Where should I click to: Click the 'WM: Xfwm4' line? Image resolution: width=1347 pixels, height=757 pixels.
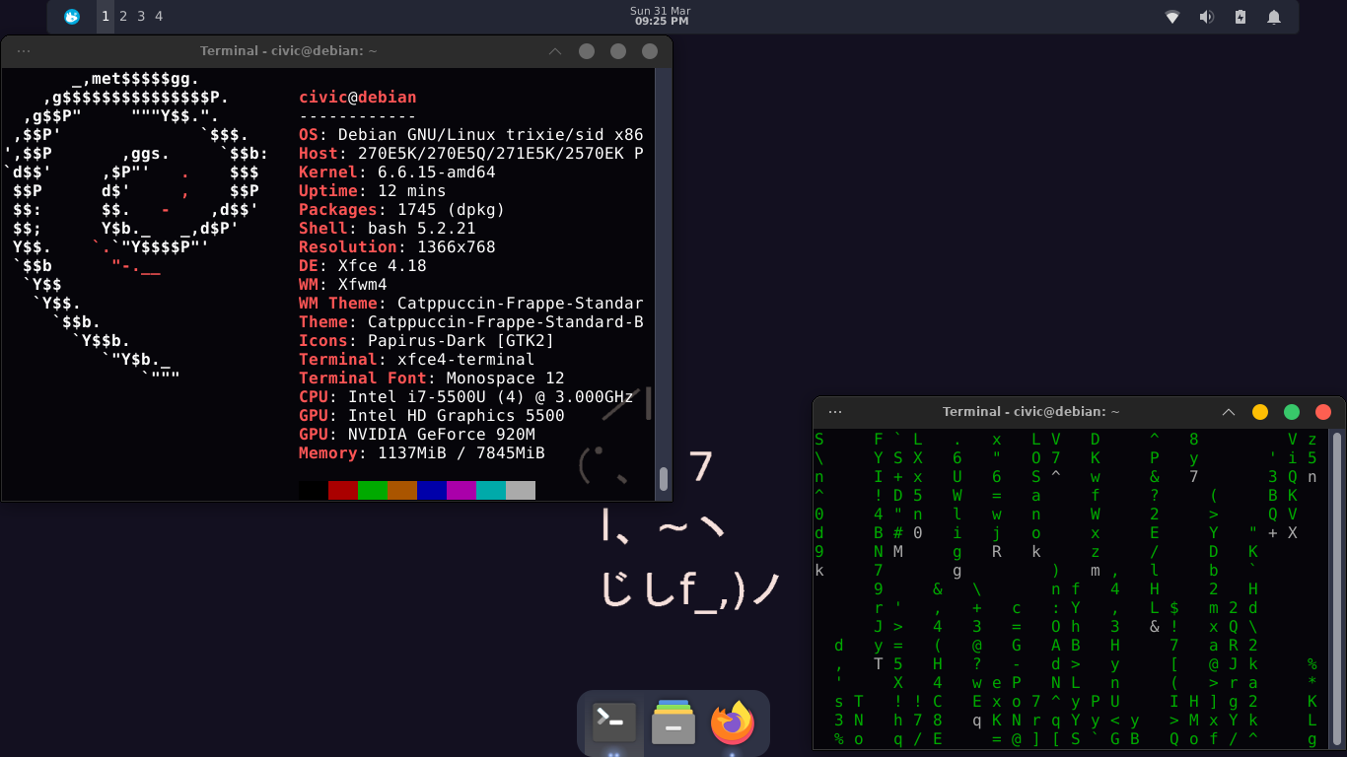pos(343,285)
